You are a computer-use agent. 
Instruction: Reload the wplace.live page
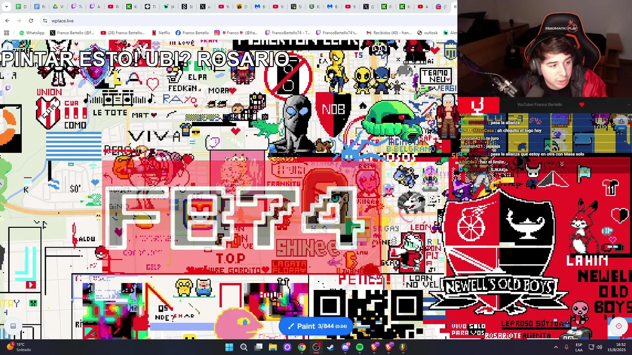pos(31,21)
